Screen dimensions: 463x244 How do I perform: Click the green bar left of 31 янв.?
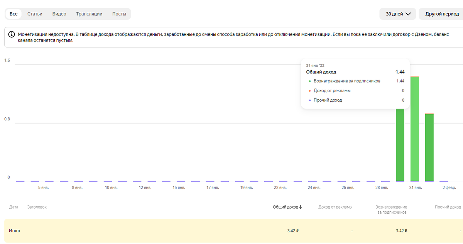point(400,145)
